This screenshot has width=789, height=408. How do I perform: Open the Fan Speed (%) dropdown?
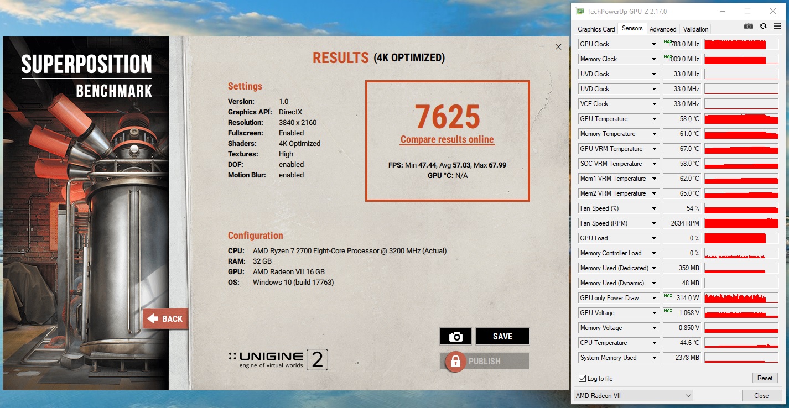(654, 208)
